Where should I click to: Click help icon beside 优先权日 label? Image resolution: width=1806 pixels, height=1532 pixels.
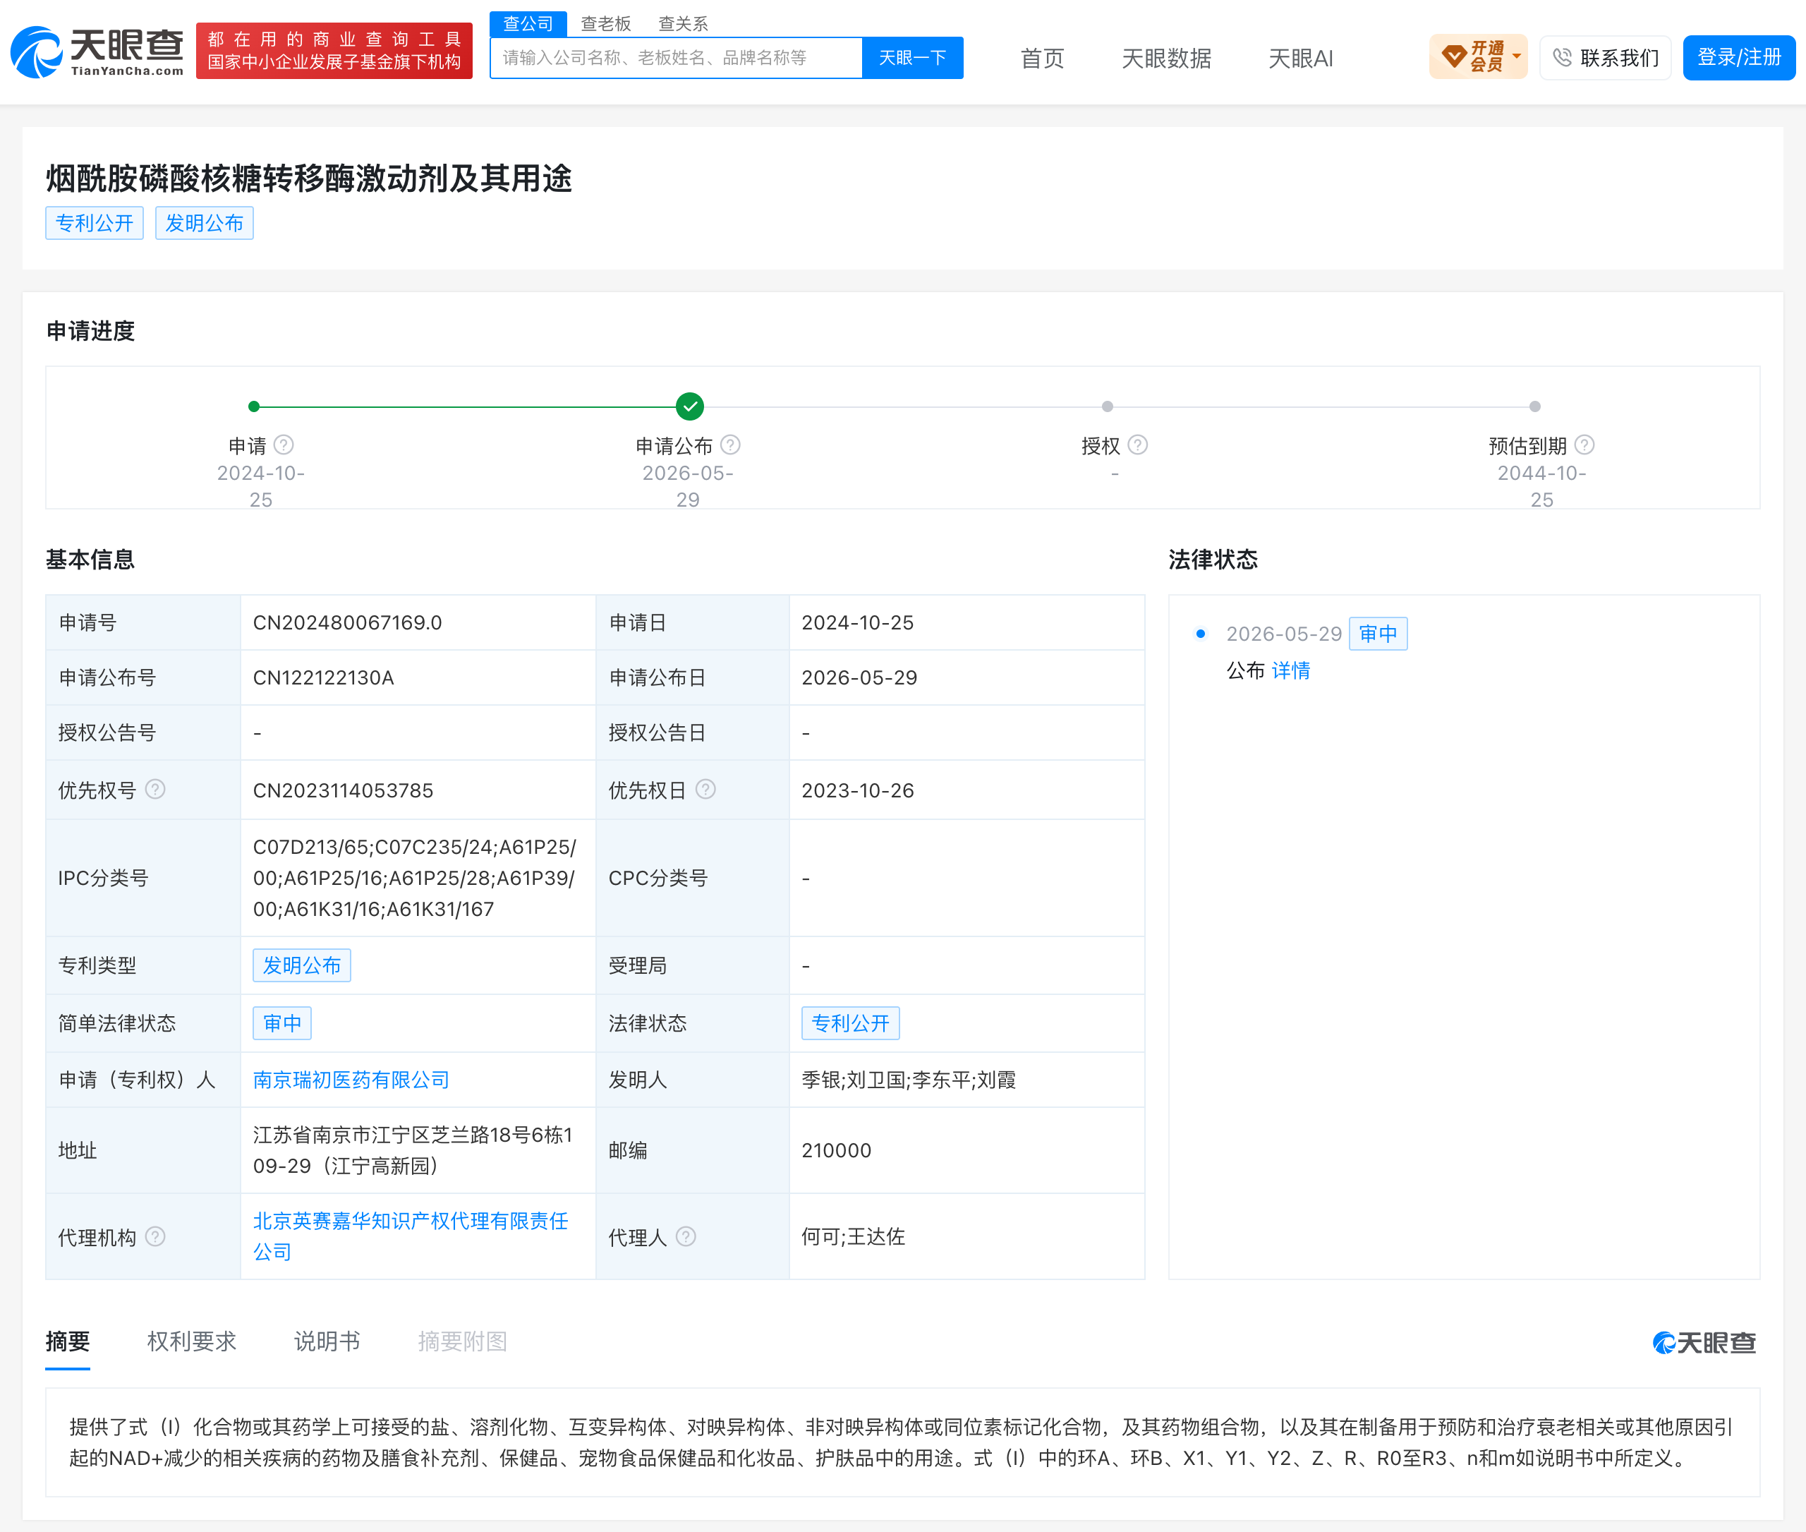click(x=706, y=790)
